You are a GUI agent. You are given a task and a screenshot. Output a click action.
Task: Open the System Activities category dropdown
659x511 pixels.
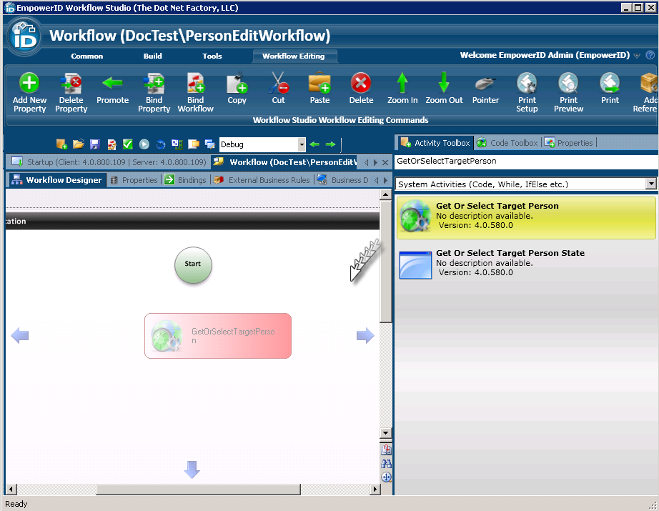point(649,184)
